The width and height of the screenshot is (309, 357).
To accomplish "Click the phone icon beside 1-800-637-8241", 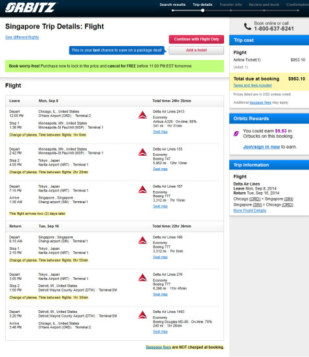I will (247, 27).
